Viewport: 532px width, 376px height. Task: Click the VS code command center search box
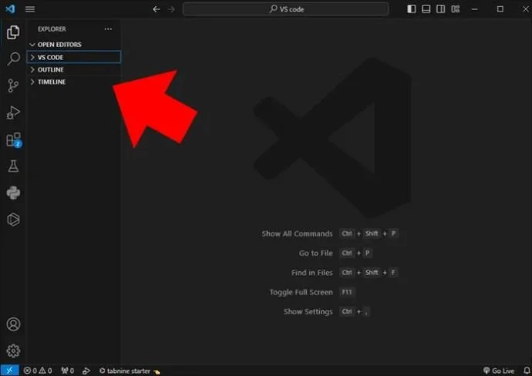[286, 9]
